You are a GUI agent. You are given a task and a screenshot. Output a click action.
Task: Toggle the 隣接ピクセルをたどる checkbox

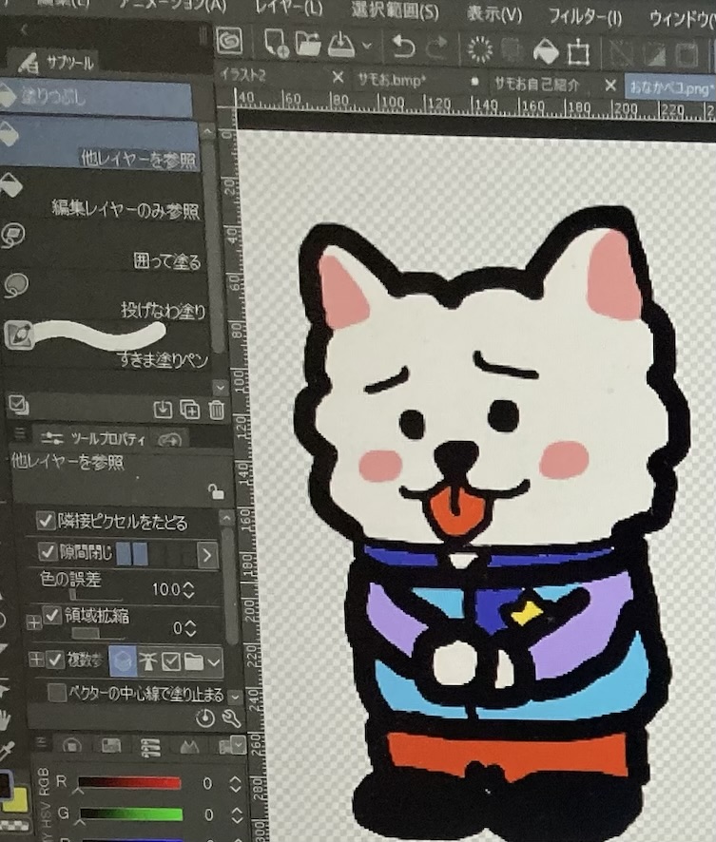click(x=45, y=522)
